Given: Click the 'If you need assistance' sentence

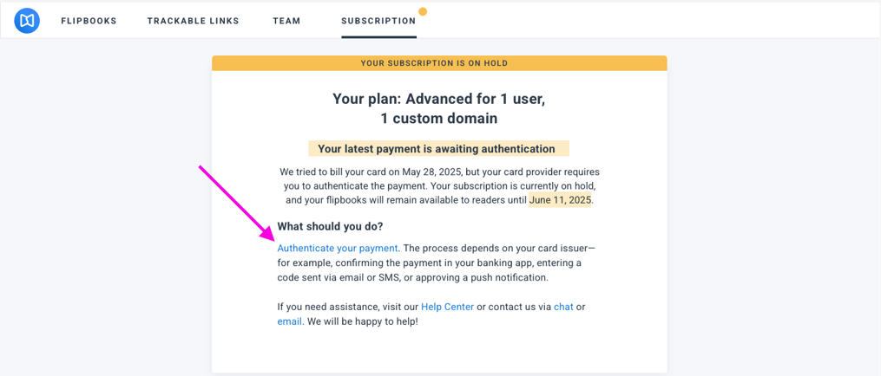Looking at the screenshot, I should [x=347, y=307].
